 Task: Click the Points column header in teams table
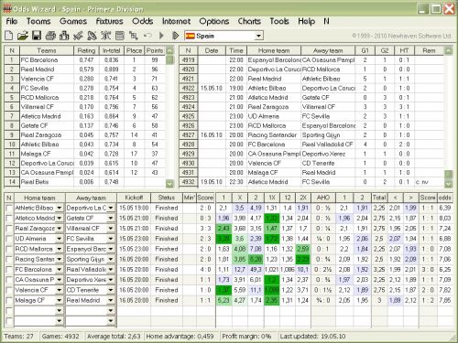pyautogui.click(x=155, y=50)
